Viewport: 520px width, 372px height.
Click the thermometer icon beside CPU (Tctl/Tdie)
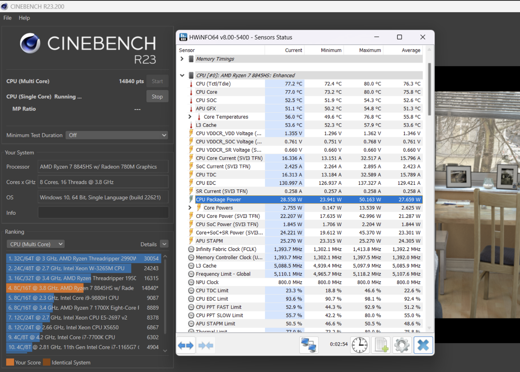tap(191, 84)
